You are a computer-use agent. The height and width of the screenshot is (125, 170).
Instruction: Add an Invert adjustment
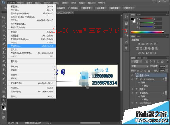tap(139, 53)
